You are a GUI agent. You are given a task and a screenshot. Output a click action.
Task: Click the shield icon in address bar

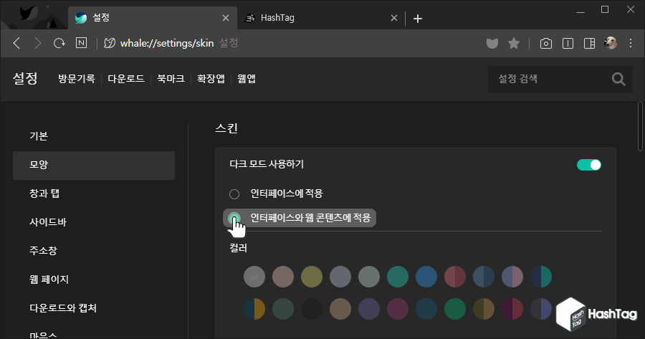point(492,43)
